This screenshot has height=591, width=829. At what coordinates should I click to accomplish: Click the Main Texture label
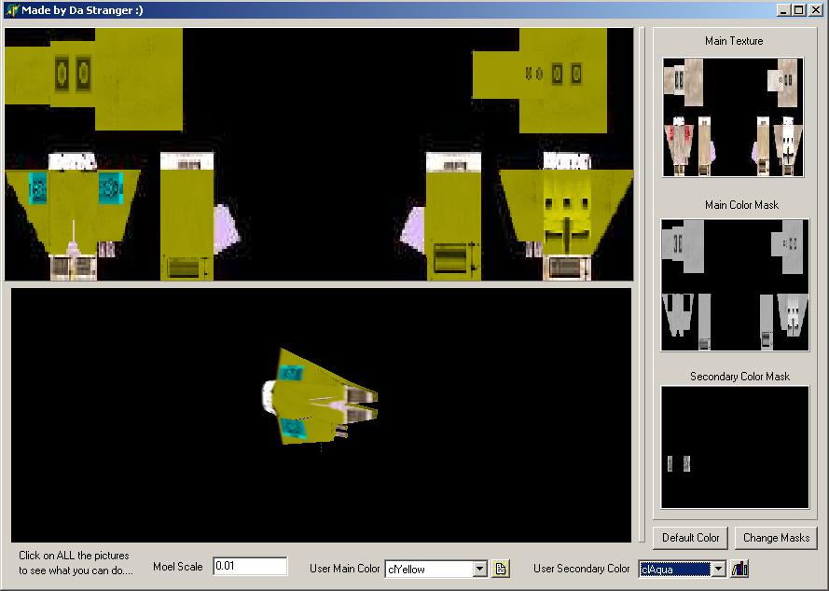pos(734,41)
